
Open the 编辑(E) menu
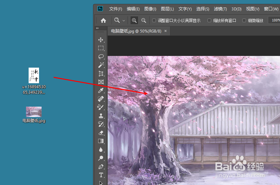(133, 9)
